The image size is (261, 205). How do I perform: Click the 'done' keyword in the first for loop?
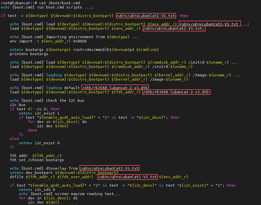pyautogui.click(x=32, y=130)
